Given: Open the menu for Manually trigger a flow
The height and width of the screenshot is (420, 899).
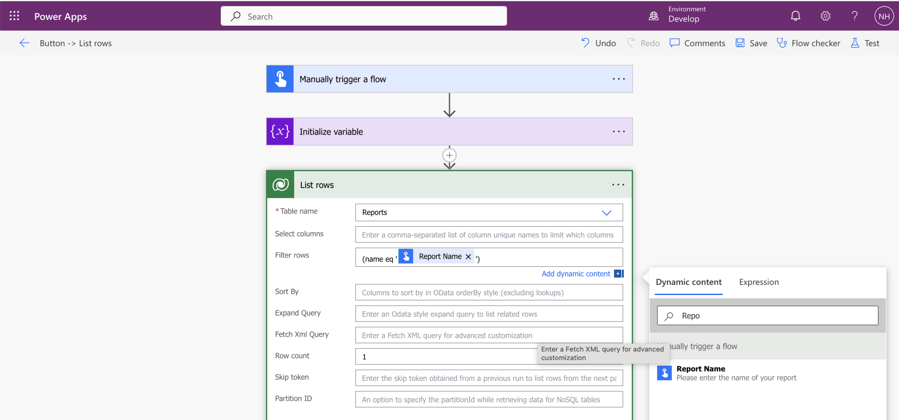Looking at the screenshot, I should pos(619,79).
